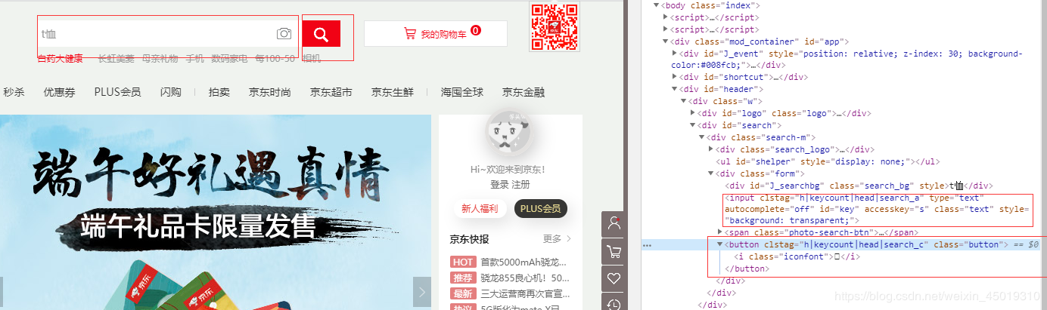Collapse the div class="form" node
Viewport: 1047px width, 310px height.
711,173
